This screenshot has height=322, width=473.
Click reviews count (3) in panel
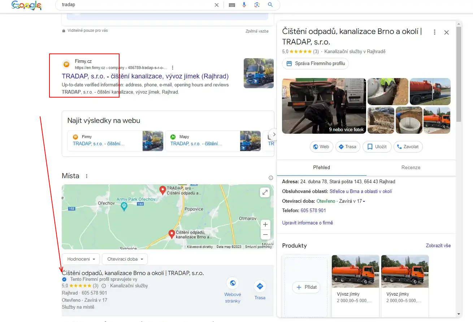316,51
